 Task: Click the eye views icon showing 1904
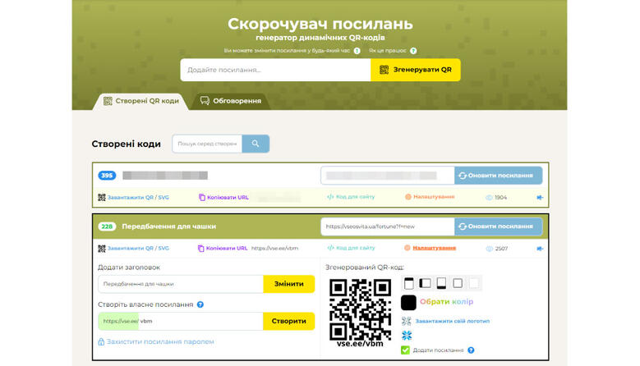[489, 197]
